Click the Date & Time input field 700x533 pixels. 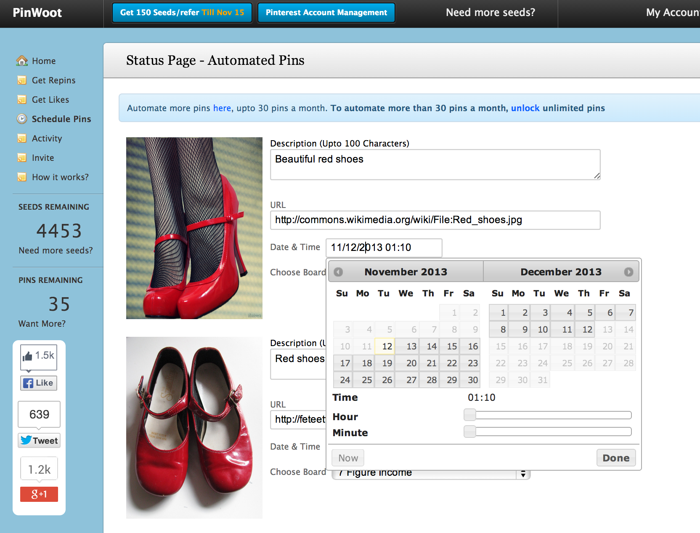[x=384, y=248]
